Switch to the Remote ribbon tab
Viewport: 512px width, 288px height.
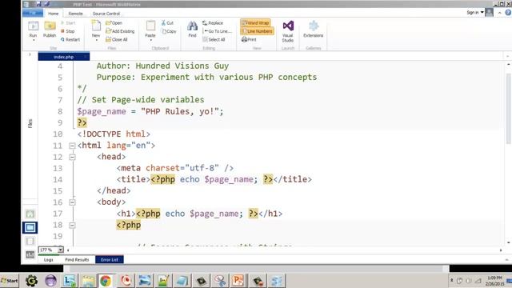pyautogui.click(x=75, y=14)
